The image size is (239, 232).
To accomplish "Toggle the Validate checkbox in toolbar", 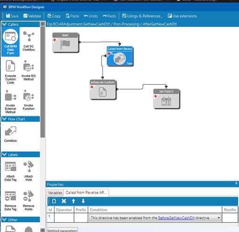I will click(x=25, y=16).
